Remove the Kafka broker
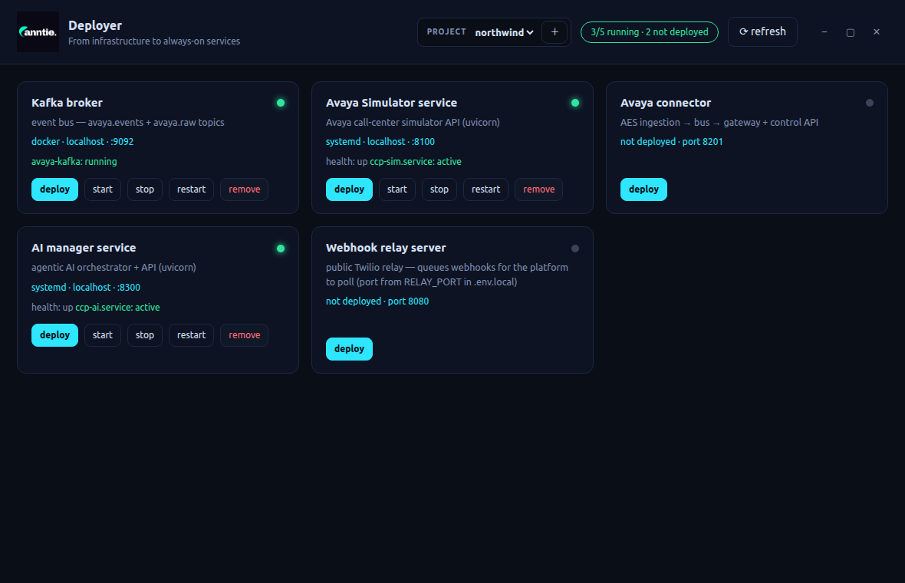The height and width of the screenshot is (583, 905). pos(244,189)
